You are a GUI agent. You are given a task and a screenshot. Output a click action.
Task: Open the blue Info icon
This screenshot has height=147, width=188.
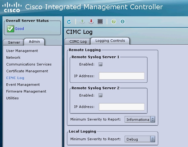coord(123,22)
